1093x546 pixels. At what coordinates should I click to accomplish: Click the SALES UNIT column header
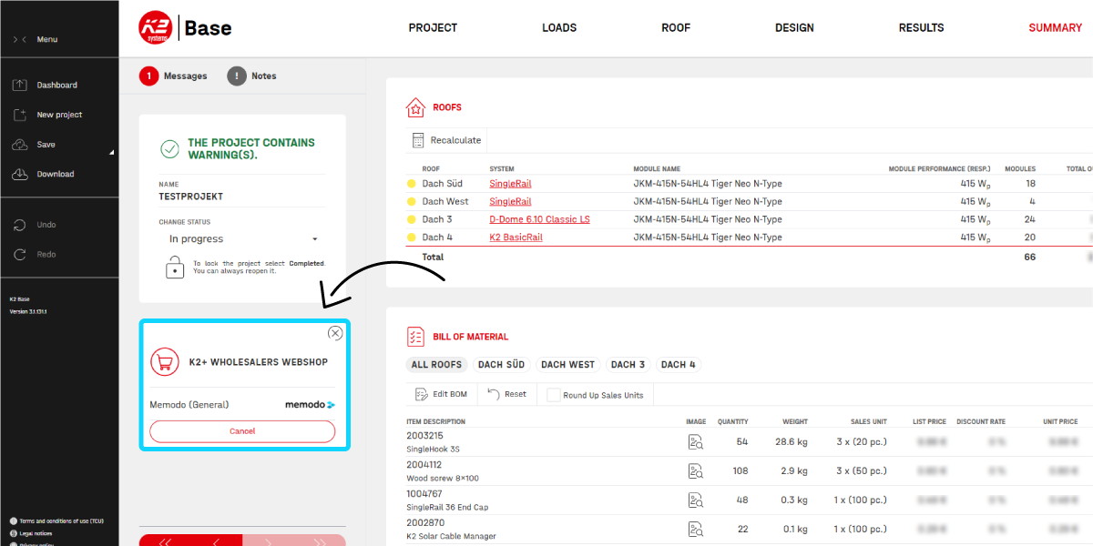coord(868,422)
